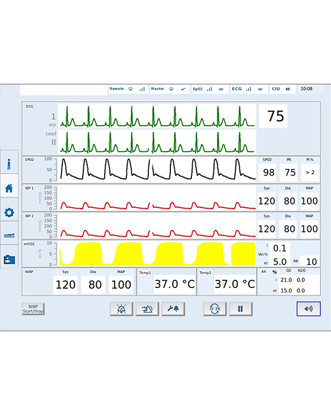Screen dimensions: 331x415
Task: Click the SpO2 signal strength bars
Action: pos(209,89)
